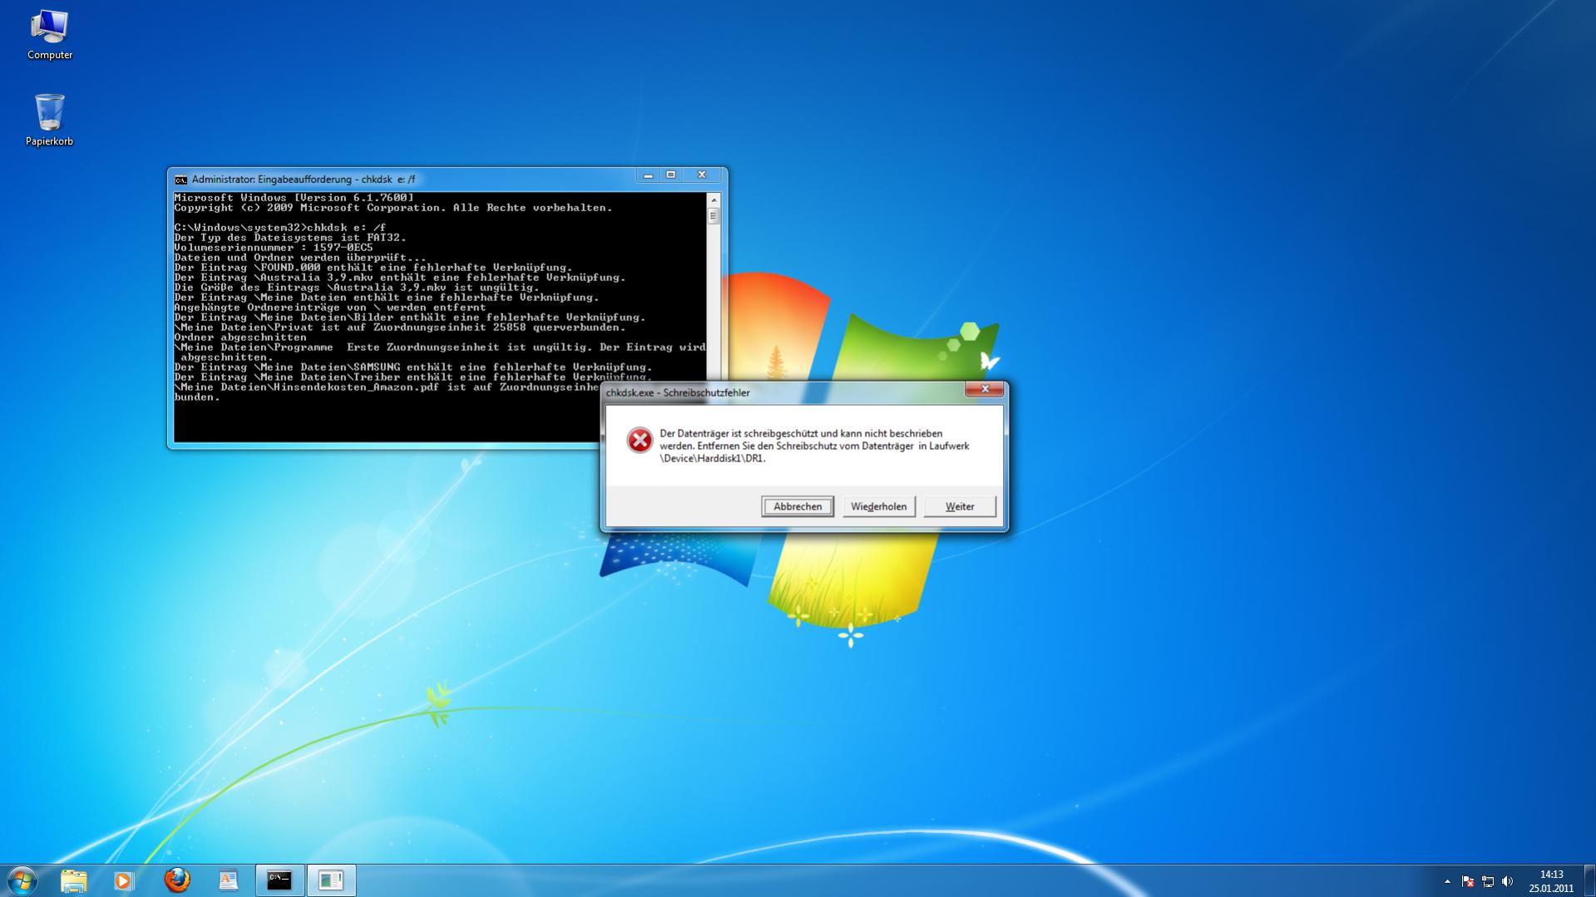The height and width of the screenshot is (897, 1596).
Task: Click the command prompt title bar icon
Action: click(x=180, y=180)
